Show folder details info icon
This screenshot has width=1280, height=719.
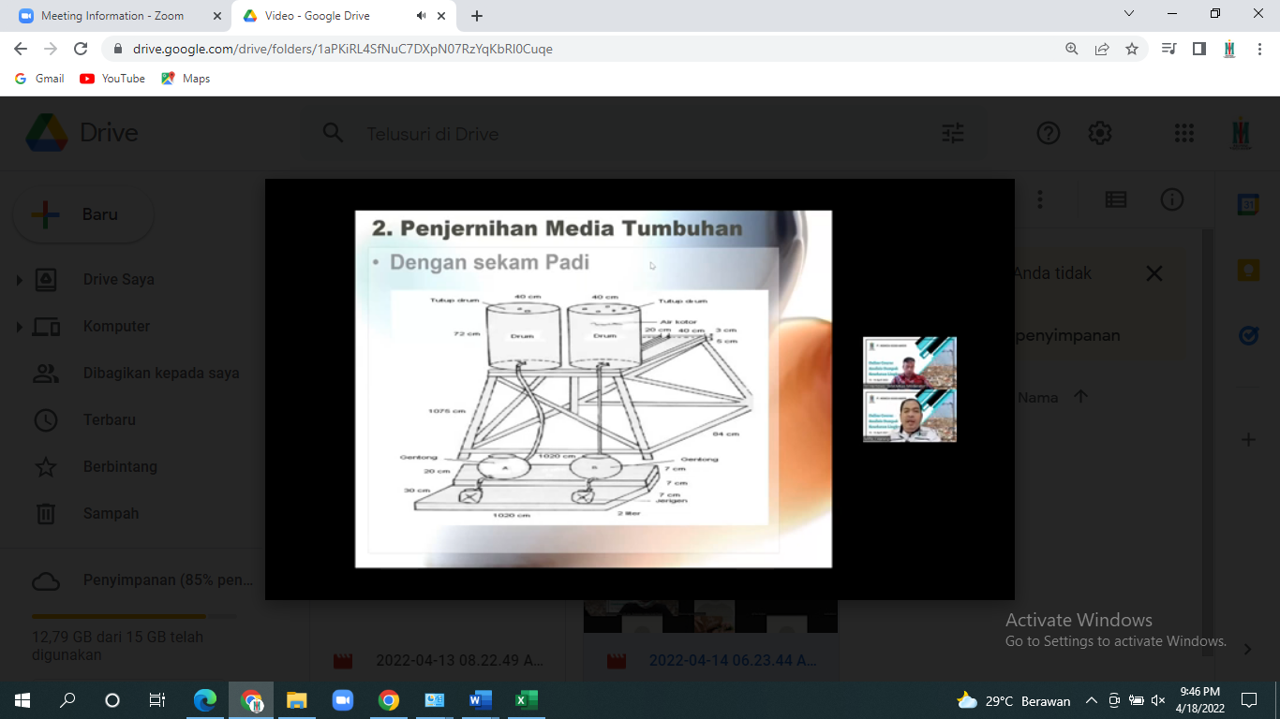pos(1172,199)
